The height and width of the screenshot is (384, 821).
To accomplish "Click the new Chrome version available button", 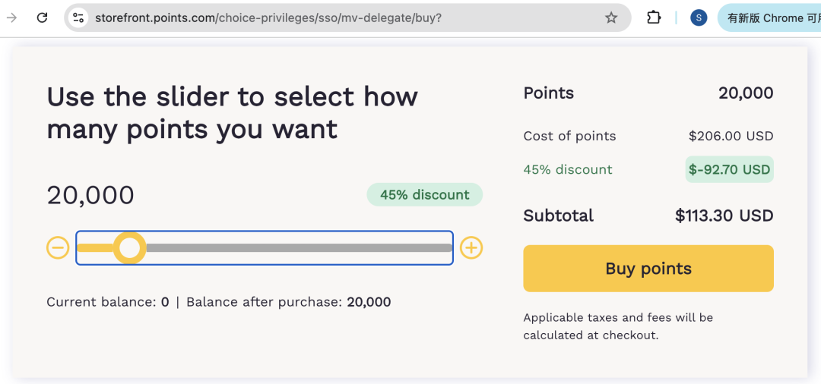I will (x=769, y=17).
